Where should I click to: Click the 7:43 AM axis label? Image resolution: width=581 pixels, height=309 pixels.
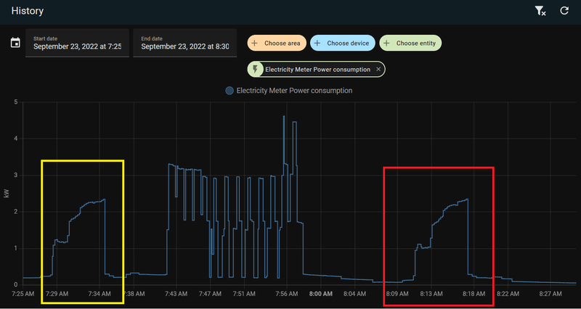pyautogui.click(x=176, y=294)
